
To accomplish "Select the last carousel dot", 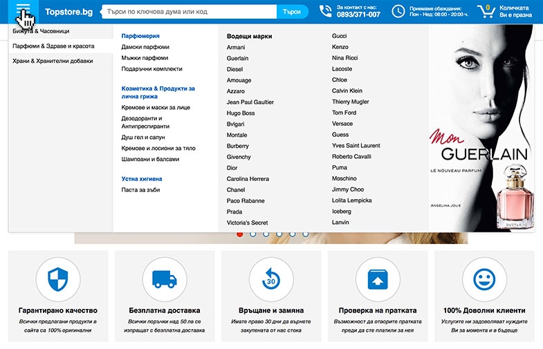I will 306,234.
